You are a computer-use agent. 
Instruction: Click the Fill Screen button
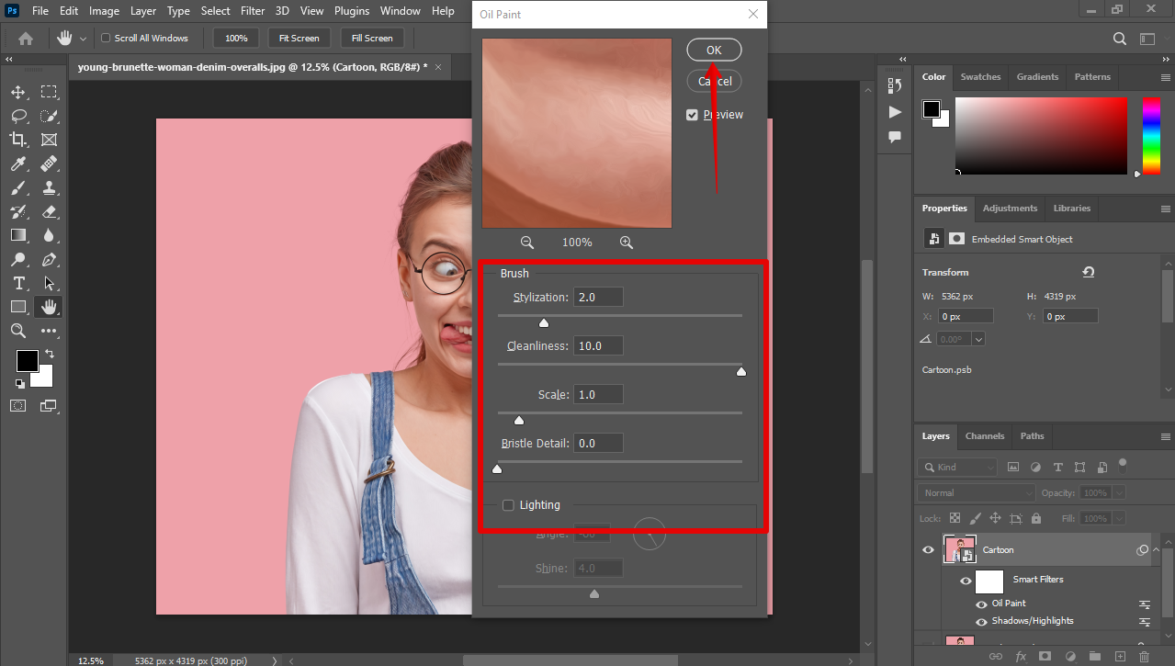click(x=372, y=39)
